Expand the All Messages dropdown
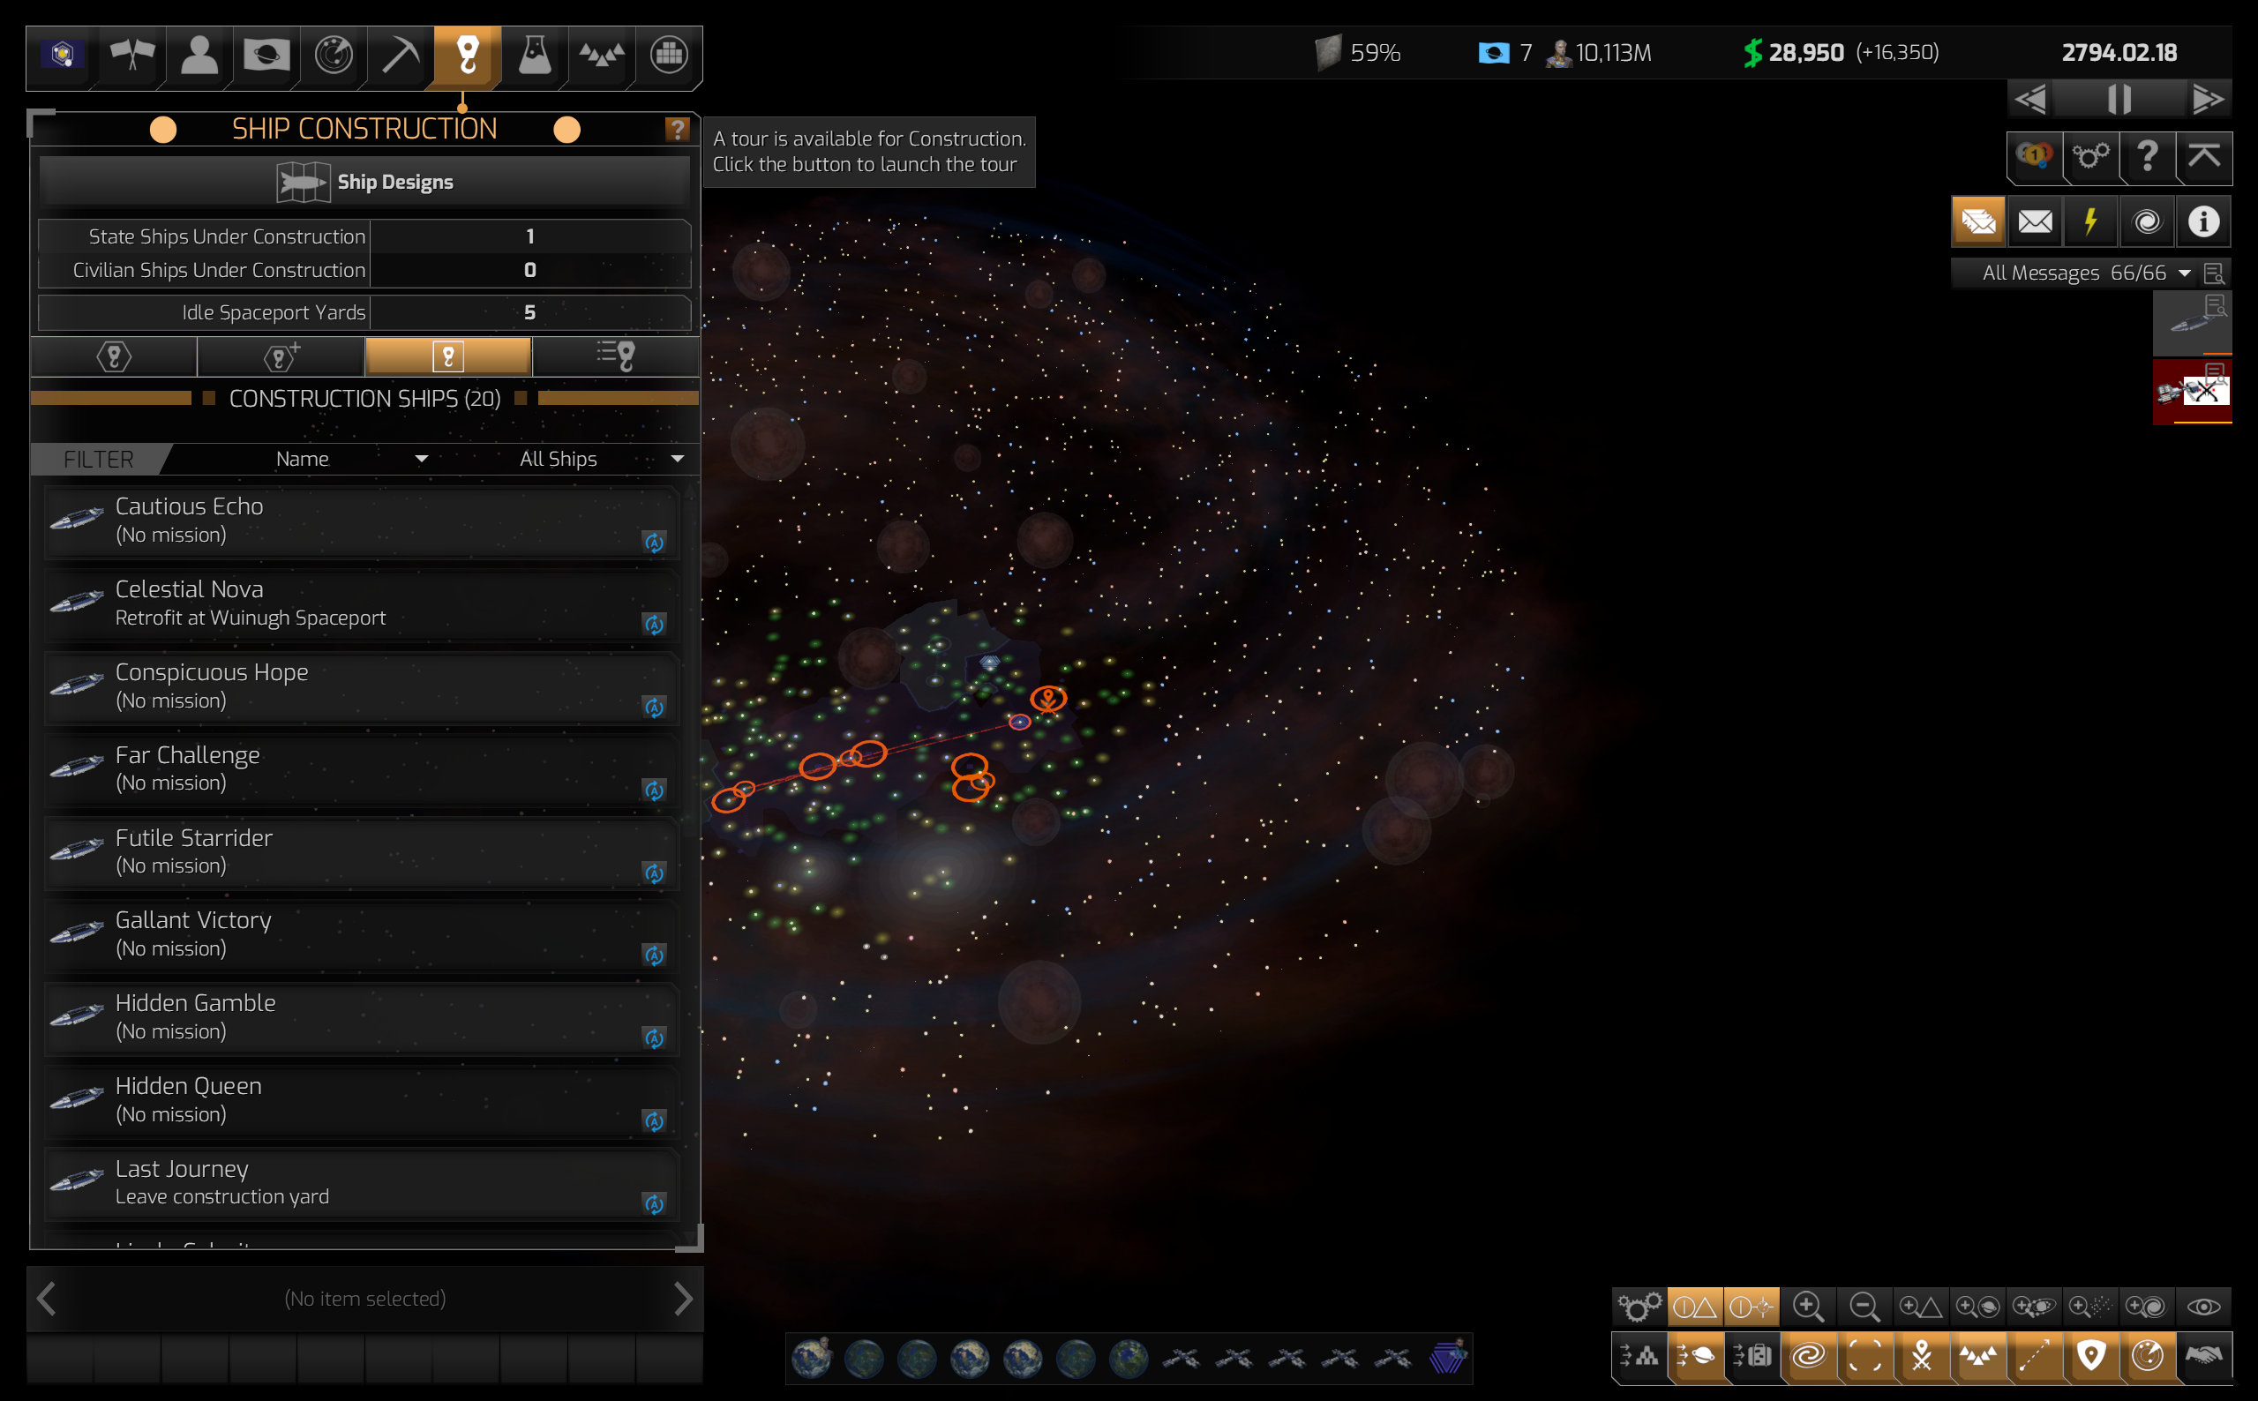Viewport: 2258px width, 1401px height. pyautogui.click(x=2184, y=273)
